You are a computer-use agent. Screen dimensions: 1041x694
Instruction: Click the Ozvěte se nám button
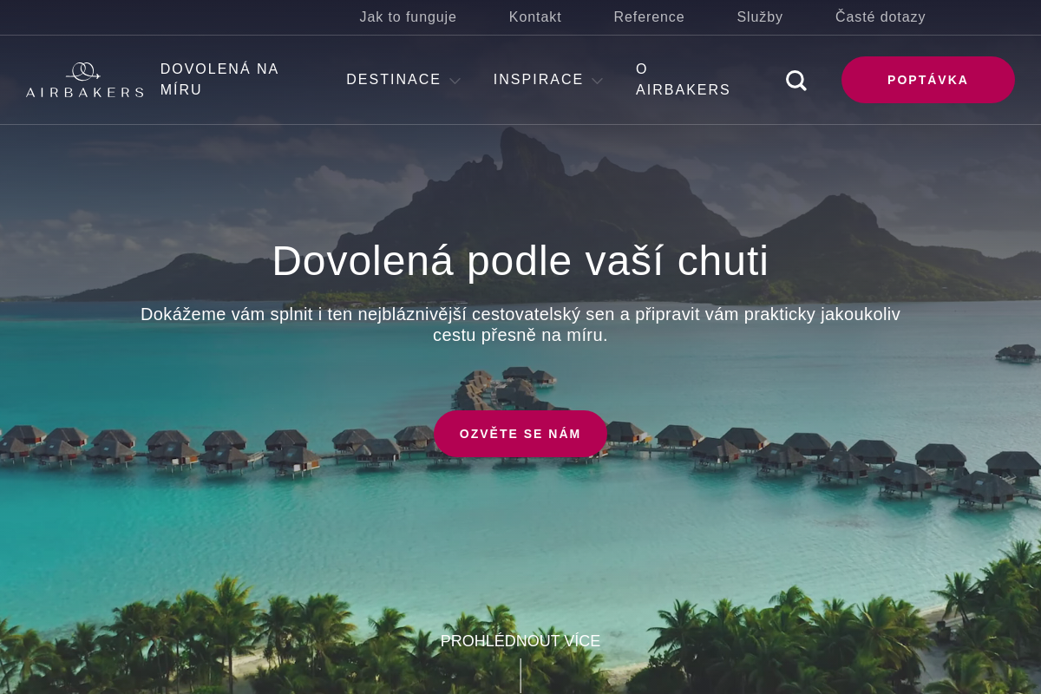(x=520, y=434)
